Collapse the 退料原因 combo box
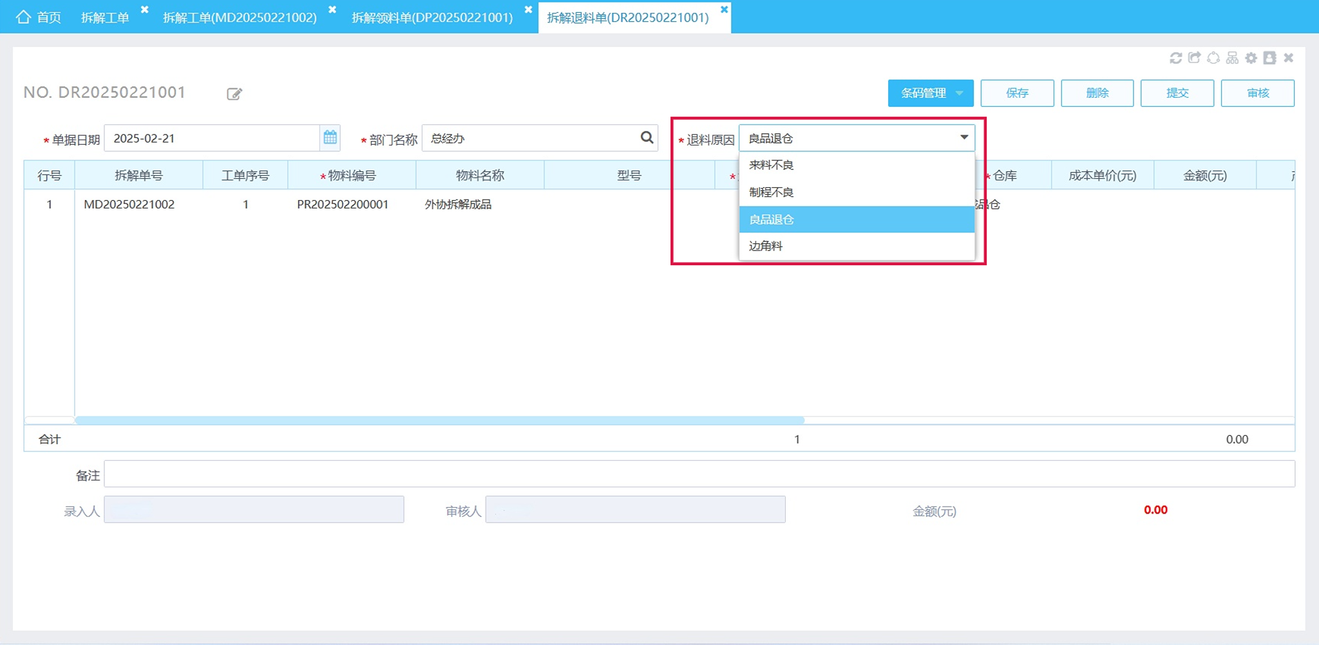The width and height of the screenshot is (1319, 645). click(963, 138)
